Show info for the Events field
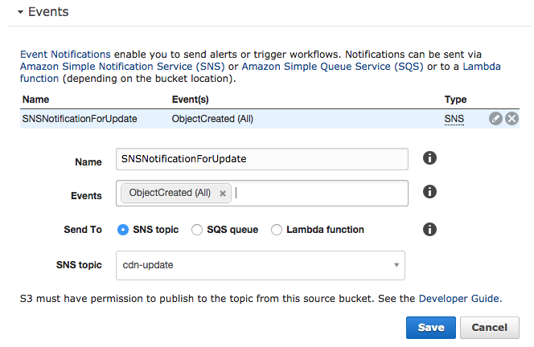 click(x=429, y=192)
